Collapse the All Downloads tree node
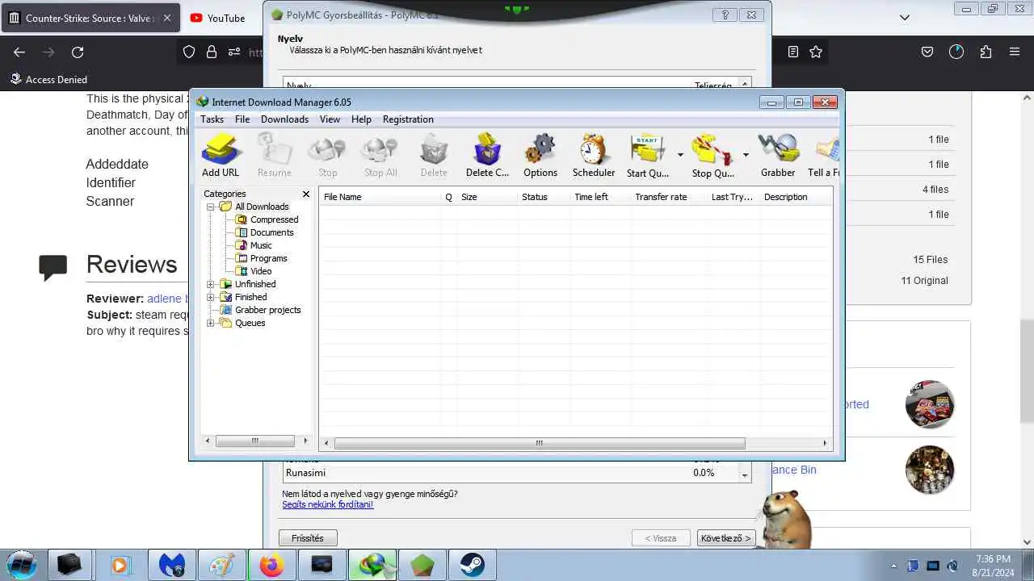1034x581 pixels. [211, 207]
